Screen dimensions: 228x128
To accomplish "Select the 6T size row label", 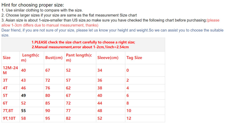I will (5, 103).
